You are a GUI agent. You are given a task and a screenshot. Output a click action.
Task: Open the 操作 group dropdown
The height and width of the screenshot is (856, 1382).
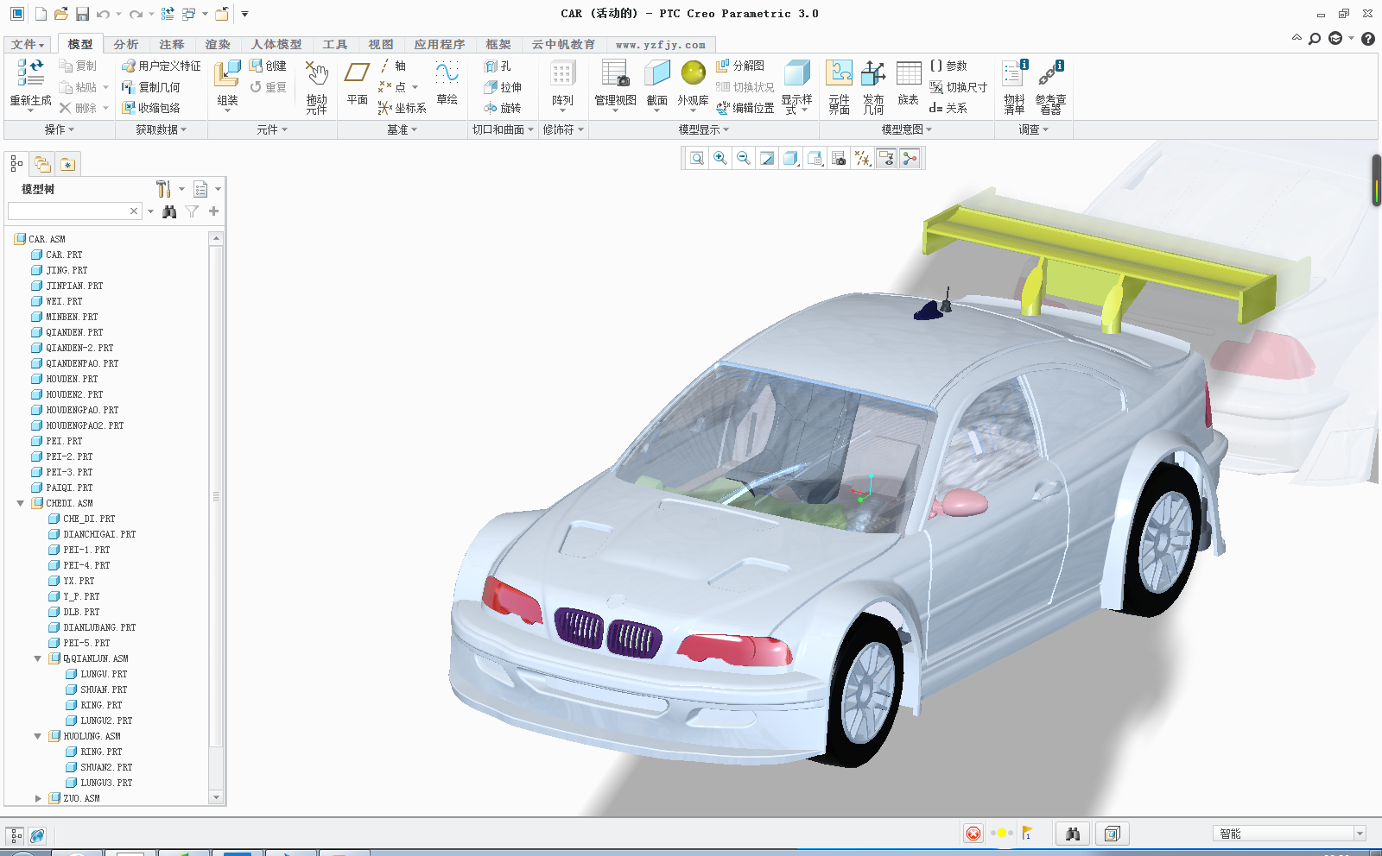(x=60, y=129)
